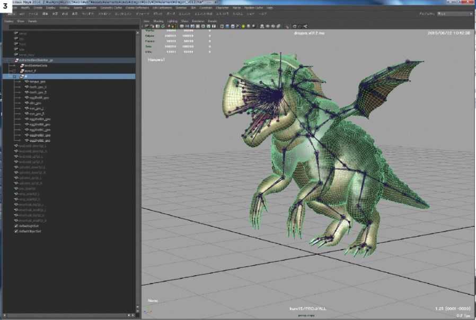Open the viewport Lighting menu
This screenshot has height=320, width=476.
point(172,21)
